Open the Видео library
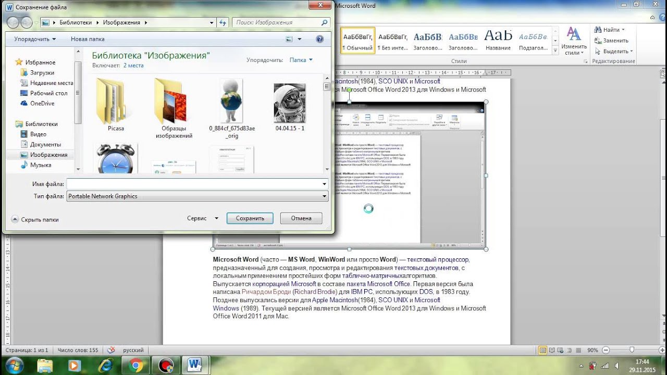667x375 pixels. click(38, 134)
